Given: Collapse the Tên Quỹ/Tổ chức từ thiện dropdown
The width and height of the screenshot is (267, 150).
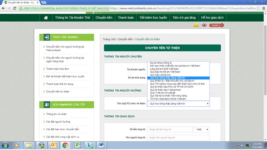Looking at the screenshot, I should (x=179, y=104).
